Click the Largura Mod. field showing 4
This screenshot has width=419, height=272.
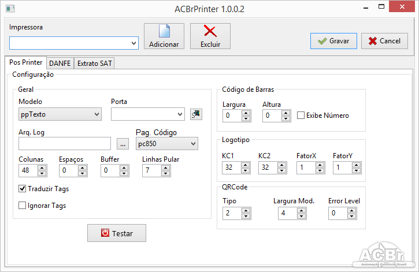(288, 213)
